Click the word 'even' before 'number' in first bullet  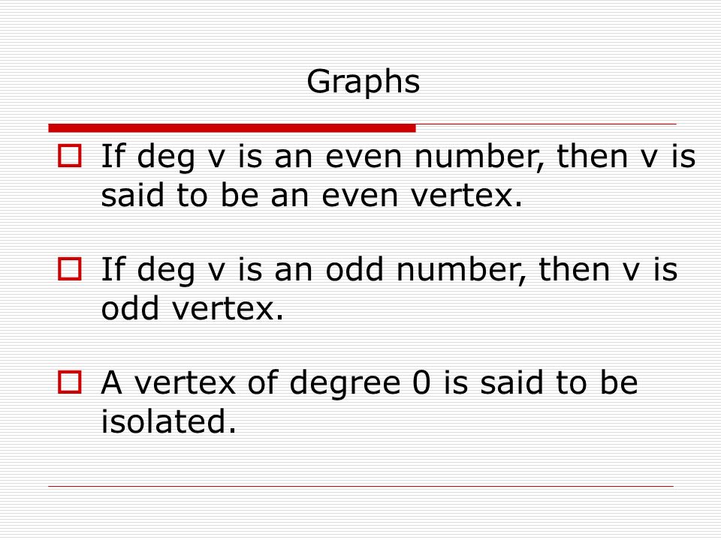[365, 157]
